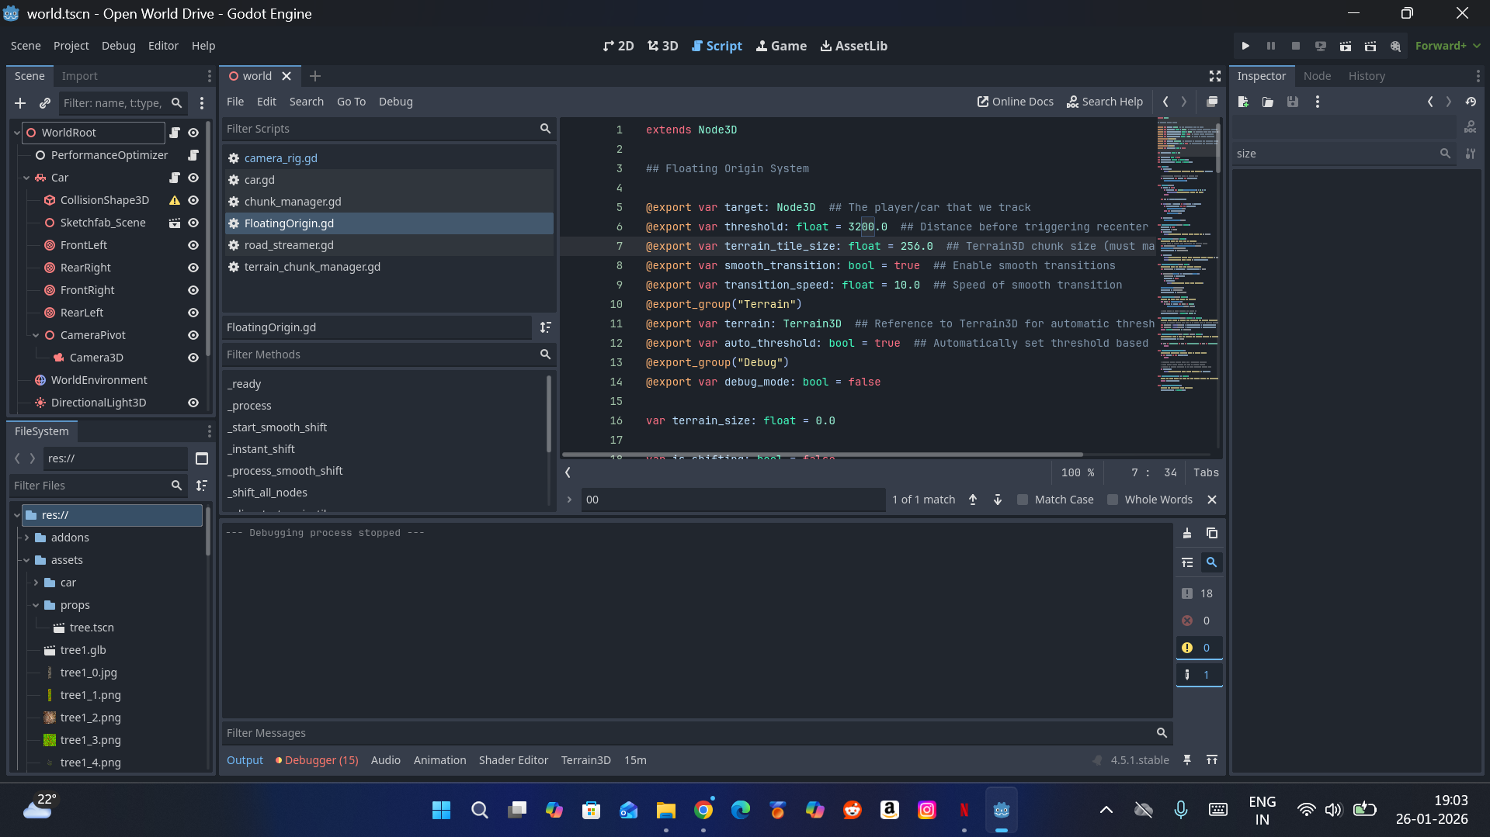Switch to the Node tab
Image resolution: width=1490 pixels, height=837 pixels.
[x=1317, y=76]
